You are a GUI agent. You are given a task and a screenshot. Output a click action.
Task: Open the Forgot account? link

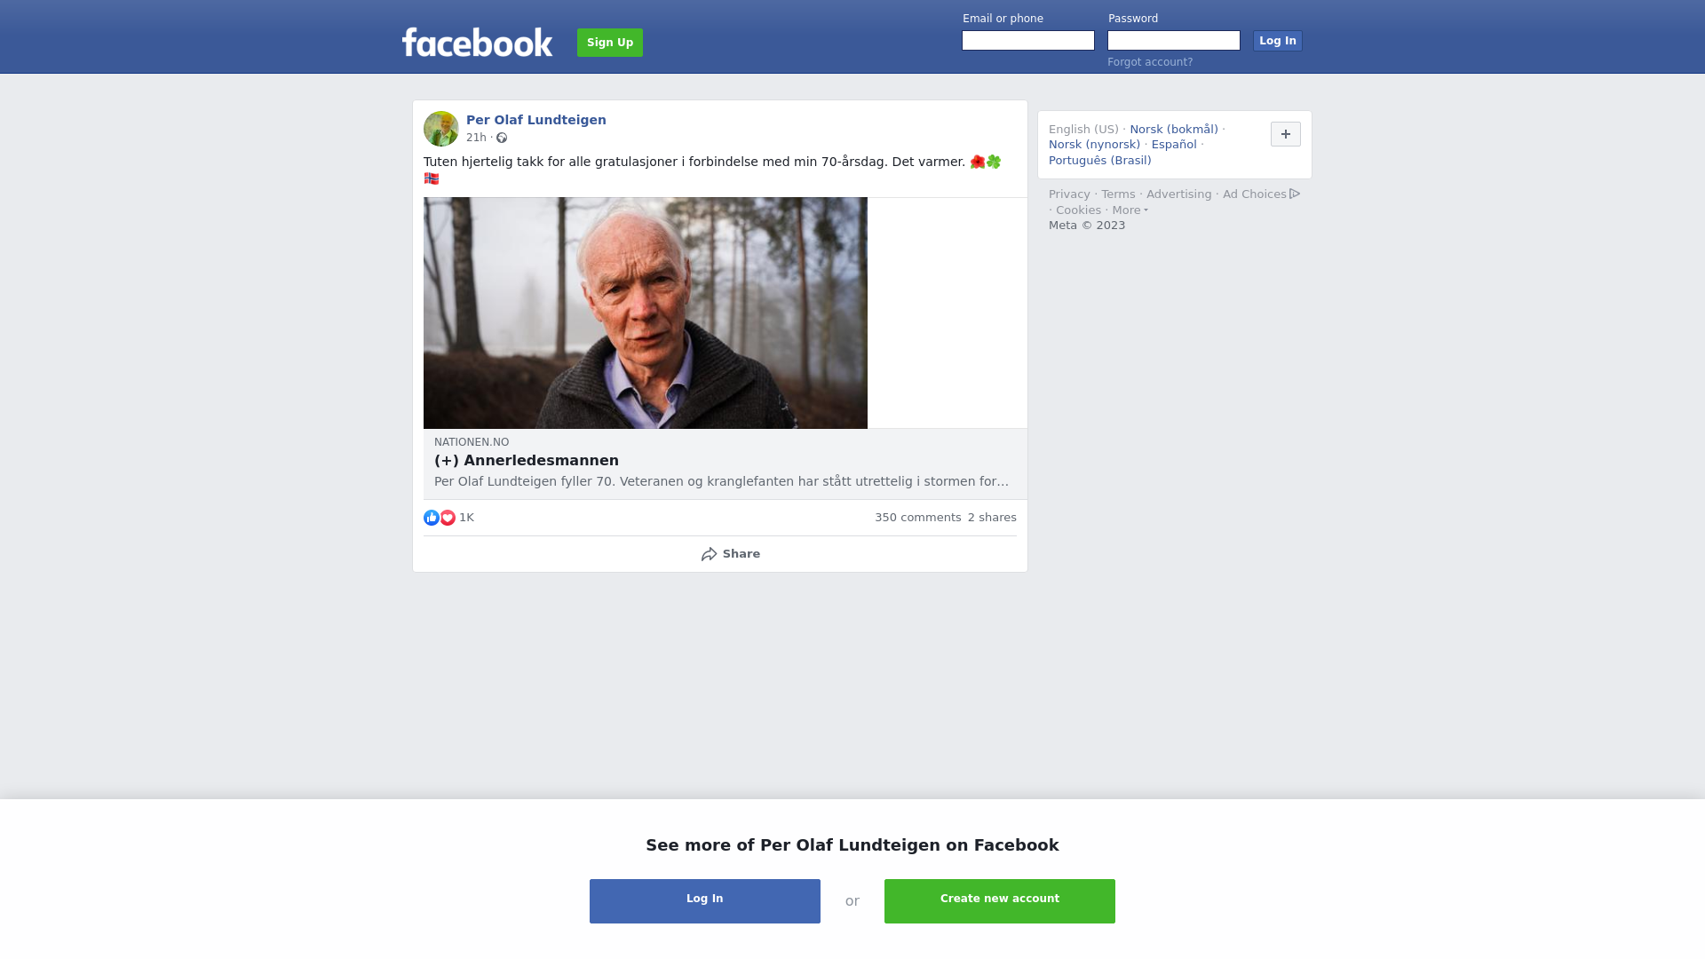[1150, 62]
